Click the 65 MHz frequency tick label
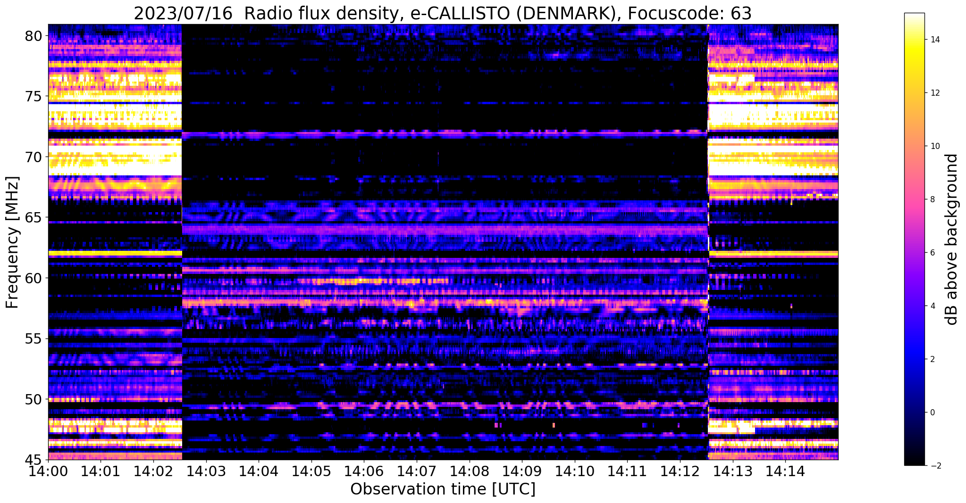Screen dimensions: 966x503 (x=33, y=218)
